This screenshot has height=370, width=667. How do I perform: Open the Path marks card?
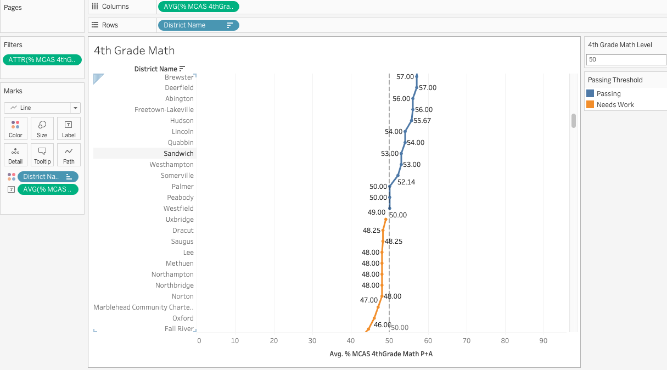pyautogui.click(x=69, y=155)
